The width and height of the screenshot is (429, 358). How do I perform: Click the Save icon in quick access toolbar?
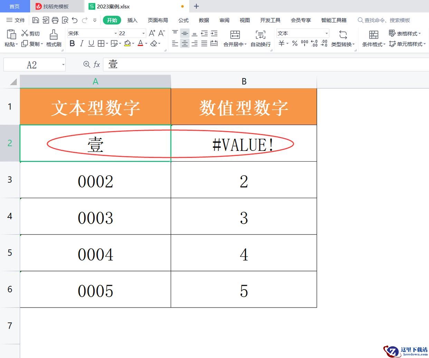[36, 20]
